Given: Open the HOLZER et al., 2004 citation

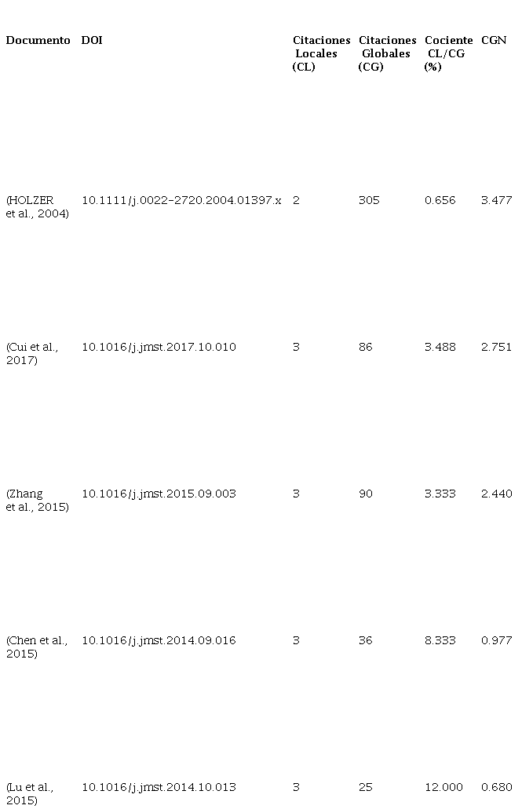Looking at the screenshot, I should click(x=37, y=207).
